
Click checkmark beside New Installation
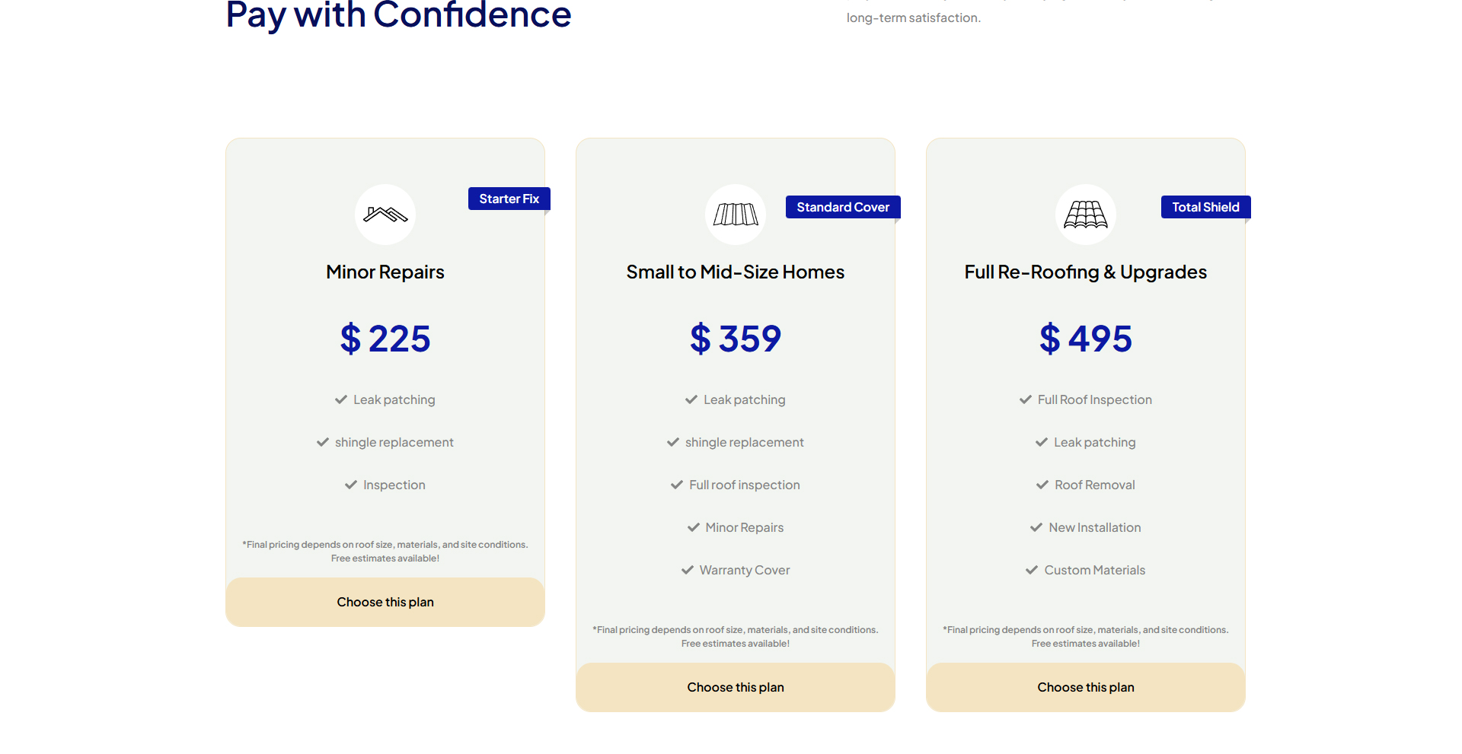click(1036, 527)
